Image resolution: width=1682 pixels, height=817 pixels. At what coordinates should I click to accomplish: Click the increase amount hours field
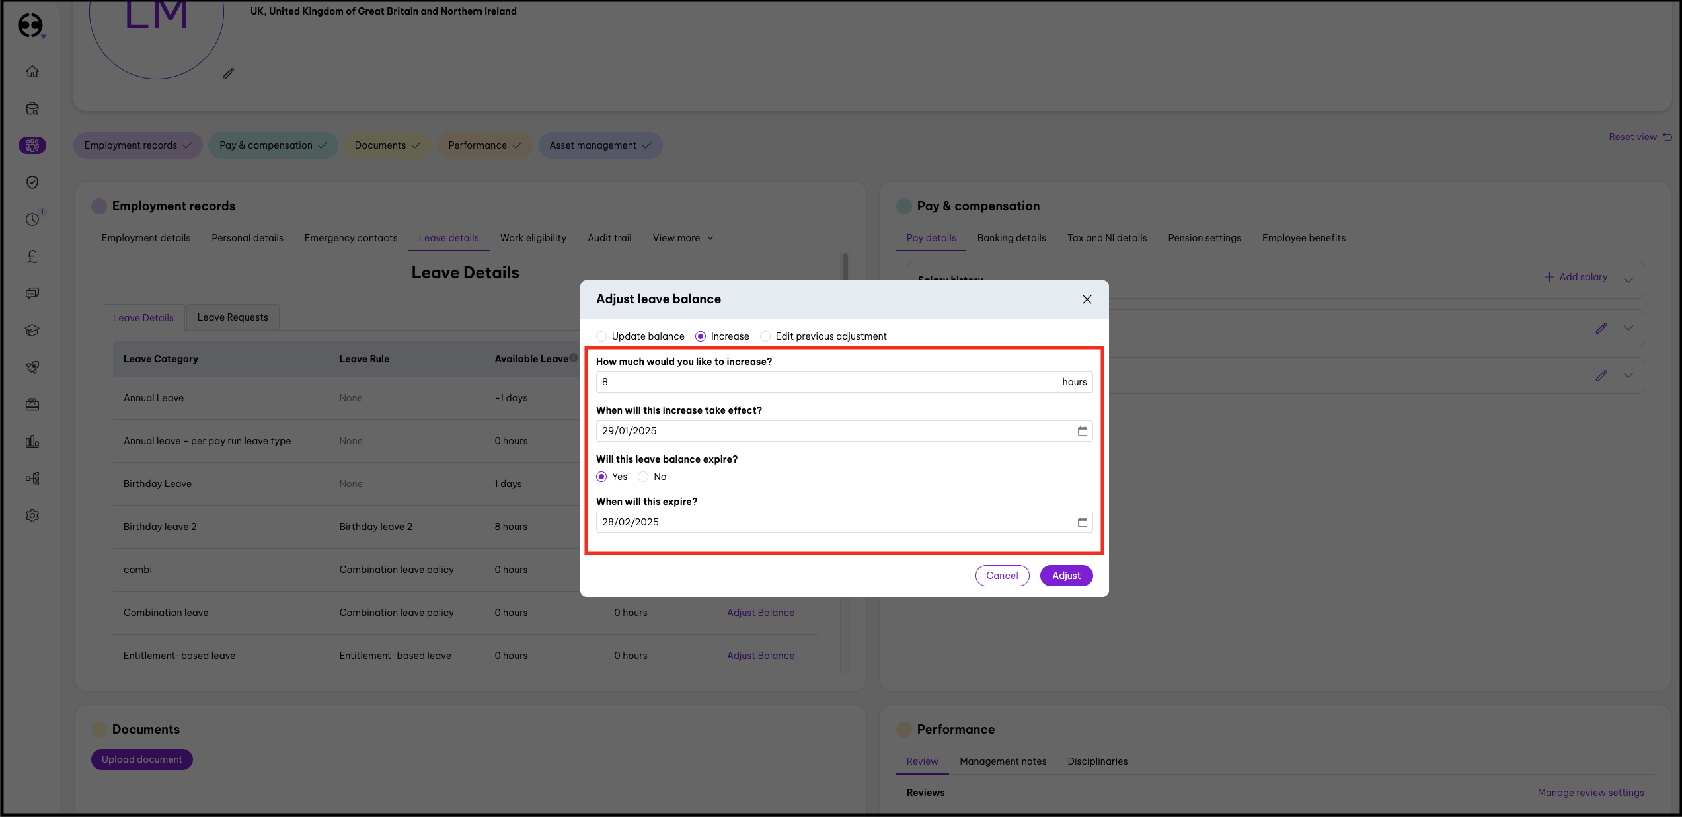tap(826, 382)
